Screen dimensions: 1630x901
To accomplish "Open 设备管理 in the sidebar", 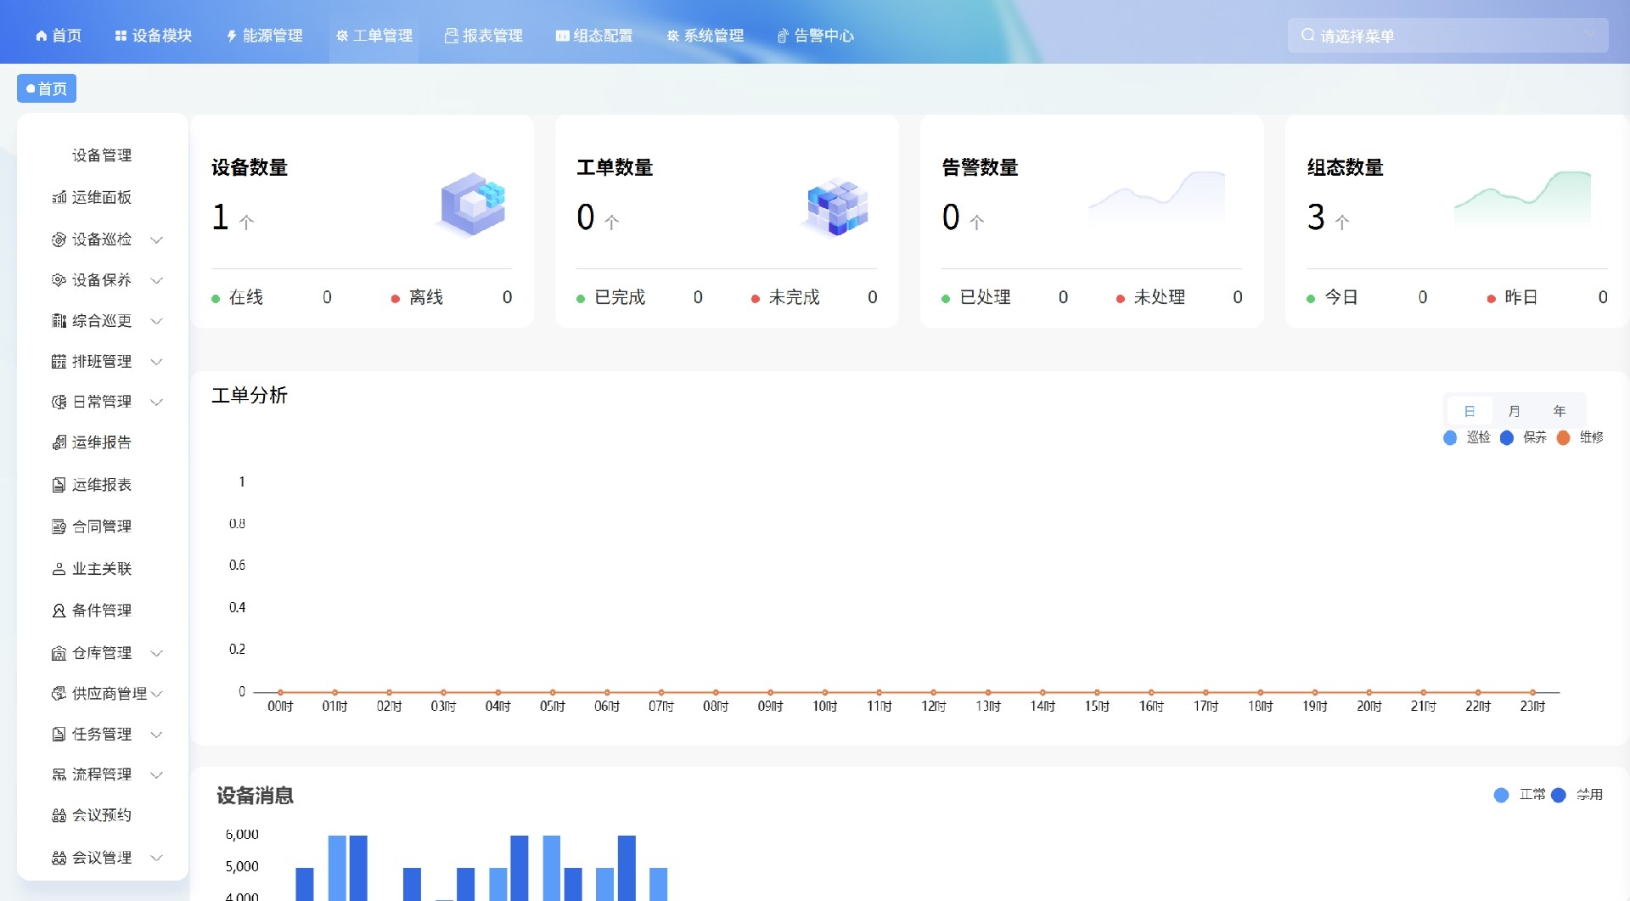I will [x=102, y=155].
